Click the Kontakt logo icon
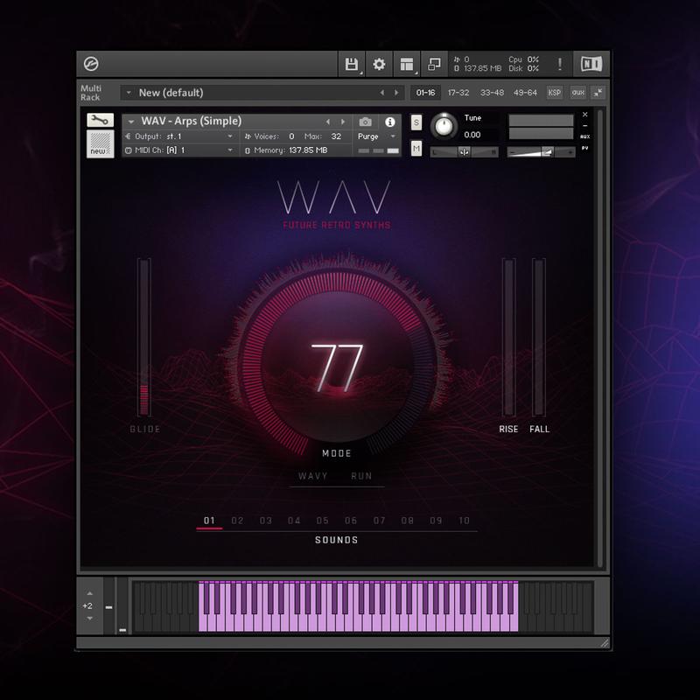Viewport: 700px width, 700px height. pos(91,64)
